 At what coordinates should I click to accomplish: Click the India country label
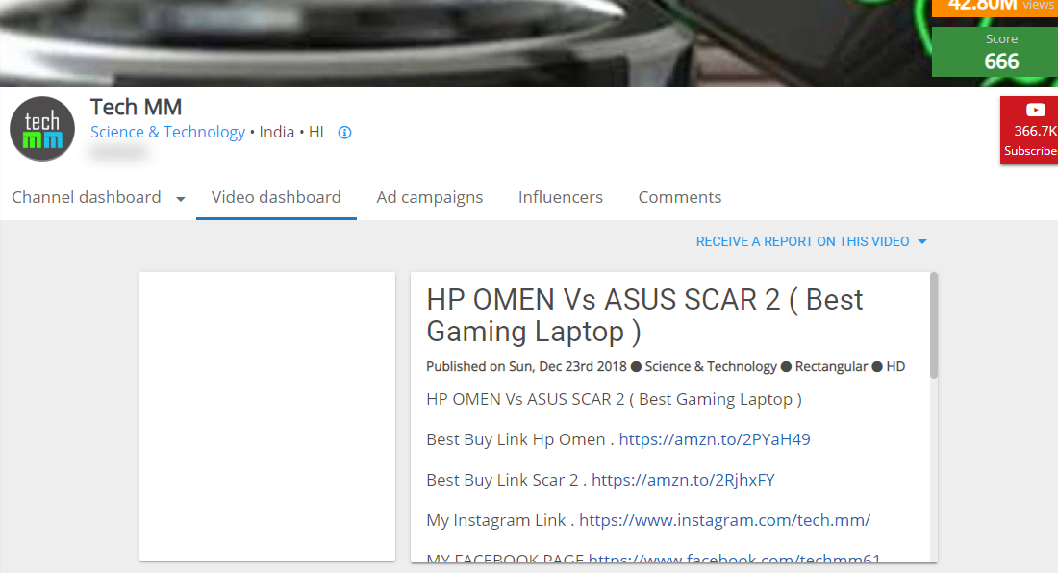click(277, 132)
